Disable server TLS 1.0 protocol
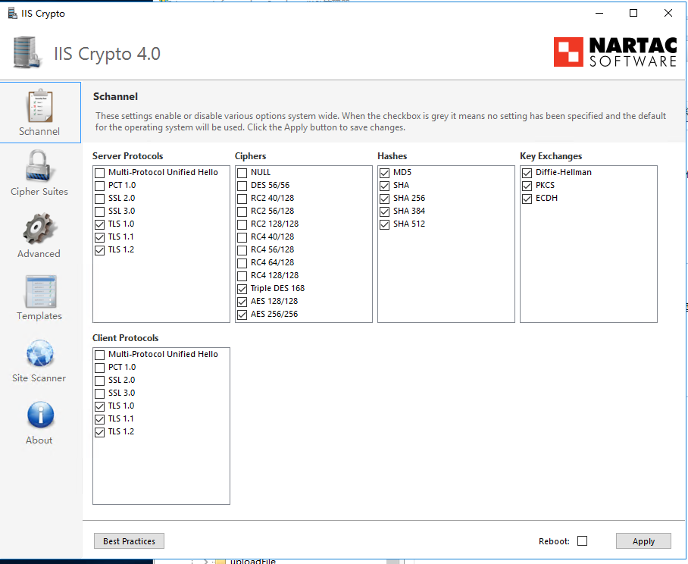The height and width of the screenshot is (564, 688). click(99, 224)
